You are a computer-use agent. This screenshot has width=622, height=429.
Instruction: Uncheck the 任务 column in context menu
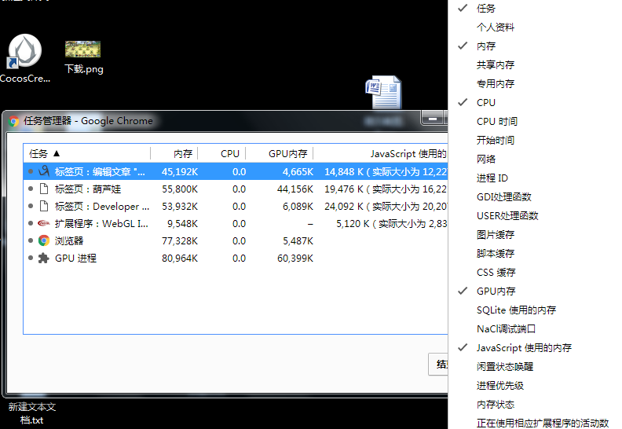point(485,8)
